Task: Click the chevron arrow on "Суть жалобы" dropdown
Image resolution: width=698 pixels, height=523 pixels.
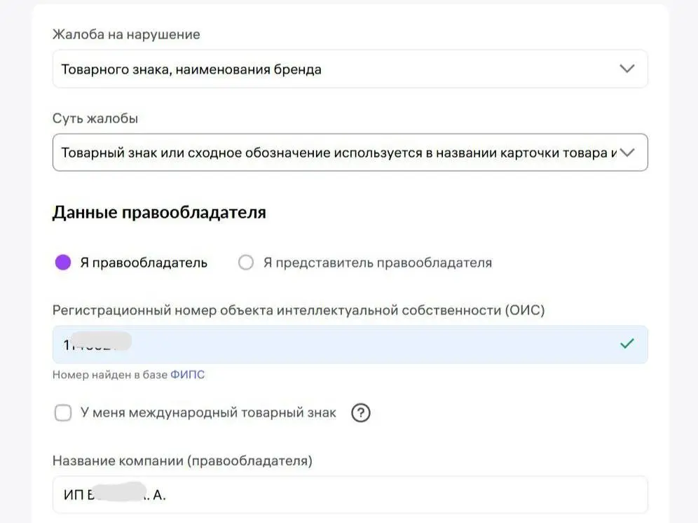Action: pos(627,153)
